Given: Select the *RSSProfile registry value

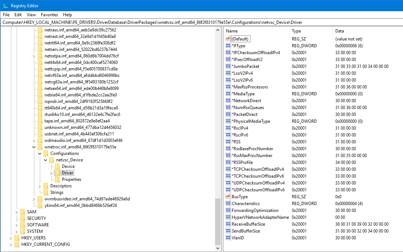Looking at the screenshot, I should (x=242, y=162).
